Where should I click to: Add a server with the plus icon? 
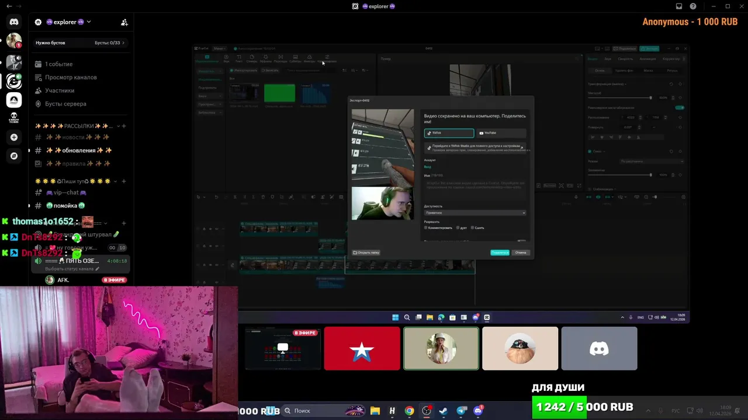[14, 137]
